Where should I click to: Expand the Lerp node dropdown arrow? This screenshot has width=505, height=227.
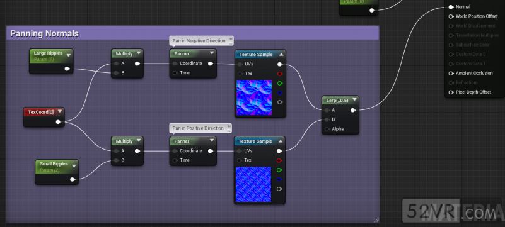coord(354,100)
